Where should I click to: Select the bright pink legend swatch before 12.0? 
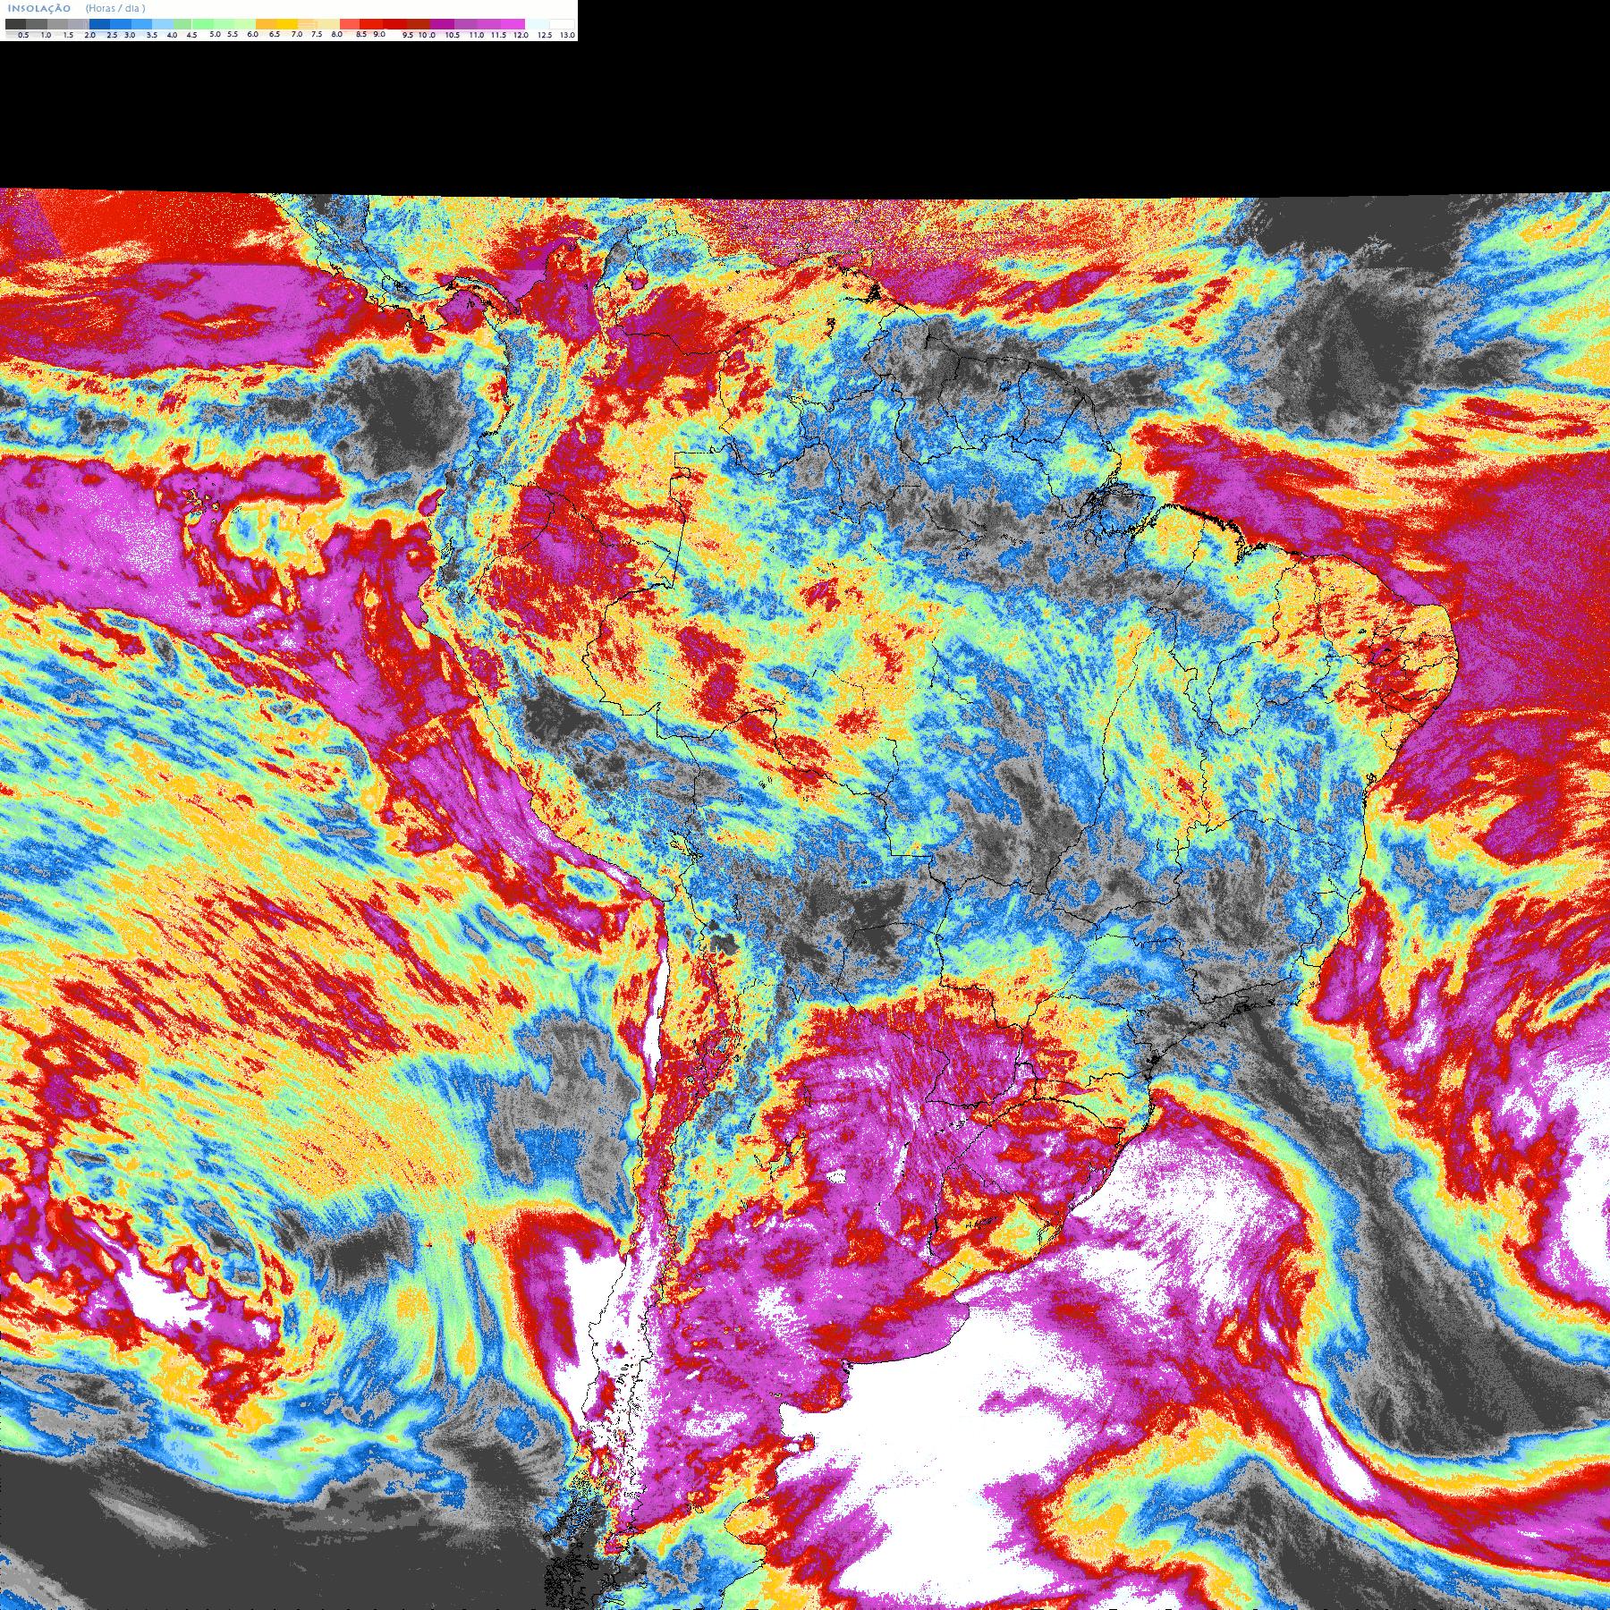coord(513,24)
